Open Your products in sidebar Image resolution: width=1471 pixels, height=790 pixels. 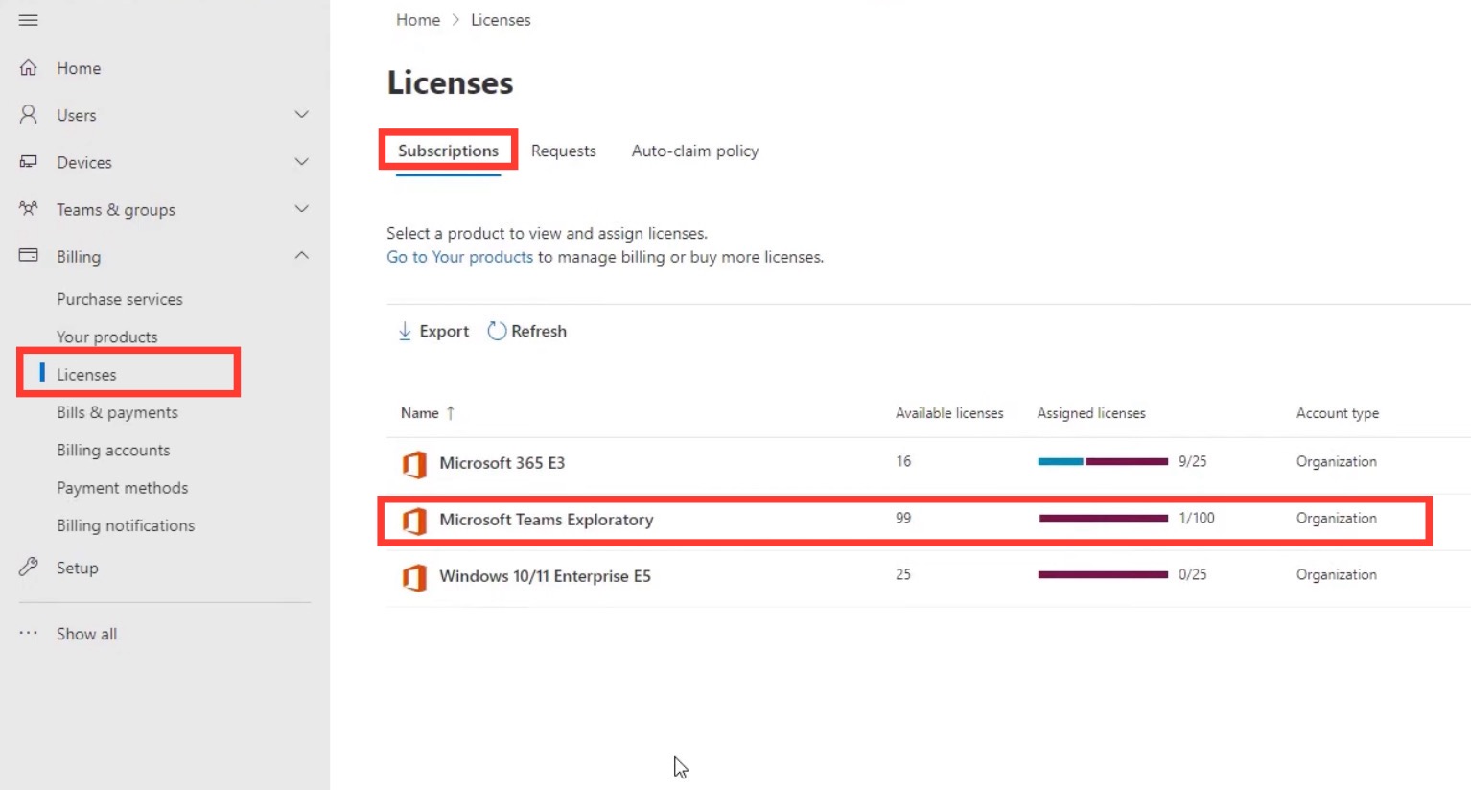pyautogui.click(x=106, y=337)
